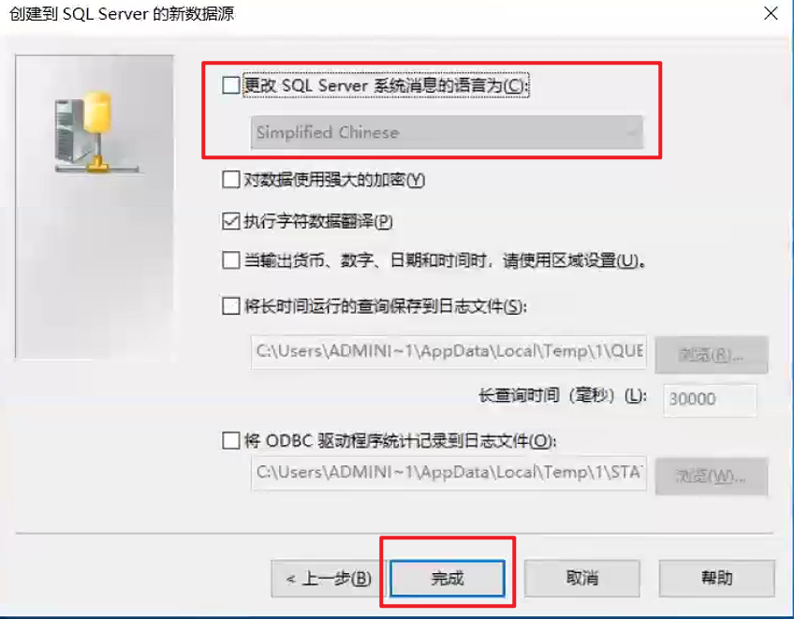Go back with 上一步(B) button
The height and width of the screenshot is (619, 794).
329,579
